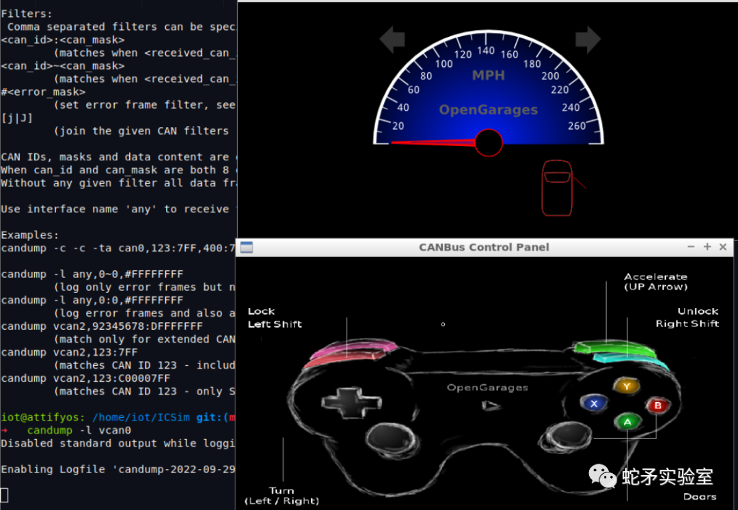Close the CANBus Control Panel window
Screen dimensions: 738x510
[723, 246]
